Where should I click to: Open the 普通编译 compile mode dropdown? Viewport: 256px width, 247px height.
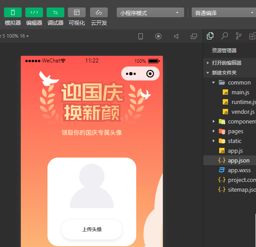point(224,12)
